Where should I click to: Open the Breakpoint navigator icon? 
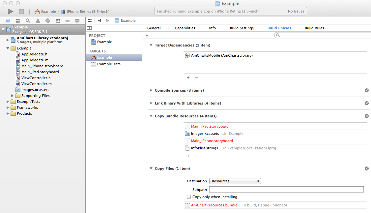(x=68, y=21)
